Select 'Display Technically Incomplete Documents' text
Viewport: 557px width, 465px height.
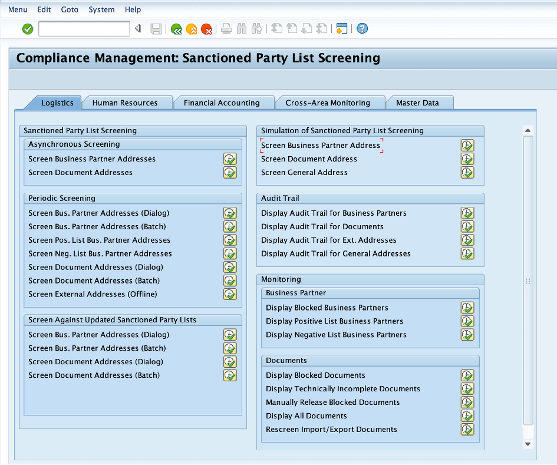[343, 388]
